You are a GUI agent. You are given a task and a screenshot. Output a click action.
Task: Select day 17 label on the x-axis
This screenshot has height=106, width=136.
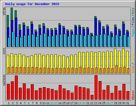(72, 103)
